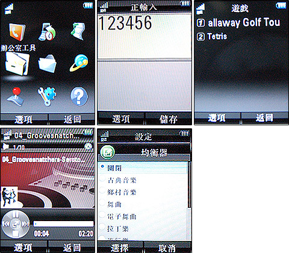Click battery icon on games screen
289x253 pixels.
pyautogui.click(x=281, y=5)
